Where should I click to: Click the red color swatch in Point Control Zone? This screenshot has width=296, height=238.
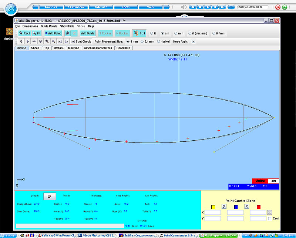(x=259, y=206)
